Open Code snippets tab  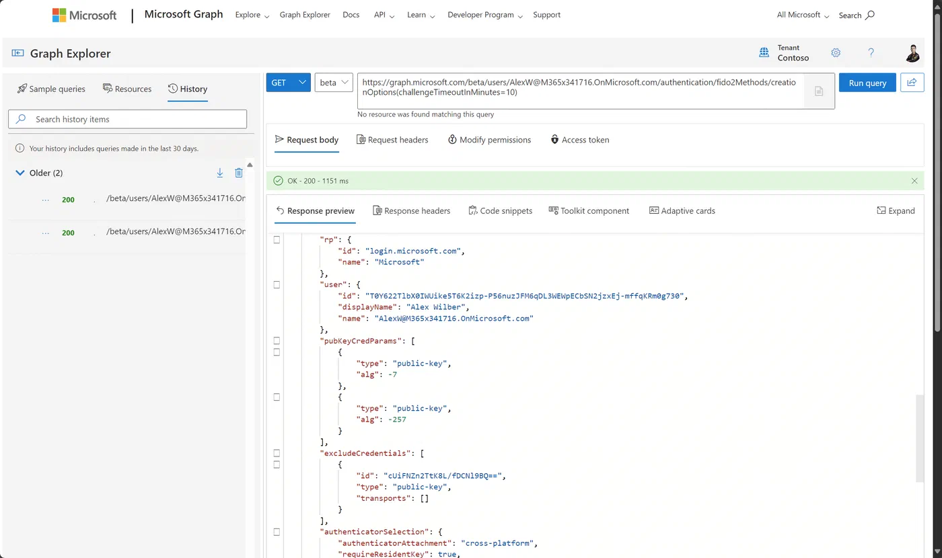pyautogui.click(x=501, y=210)
